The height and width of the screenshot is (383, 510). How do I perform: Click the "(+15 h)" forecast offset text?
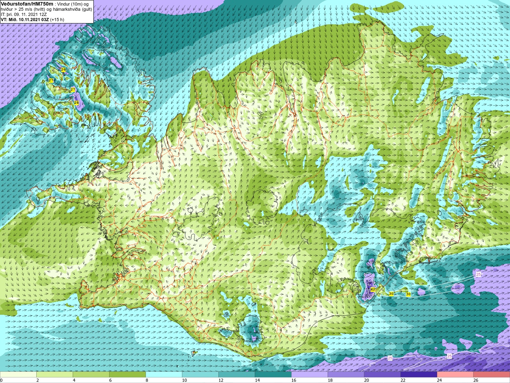click(x=57, y=20)
